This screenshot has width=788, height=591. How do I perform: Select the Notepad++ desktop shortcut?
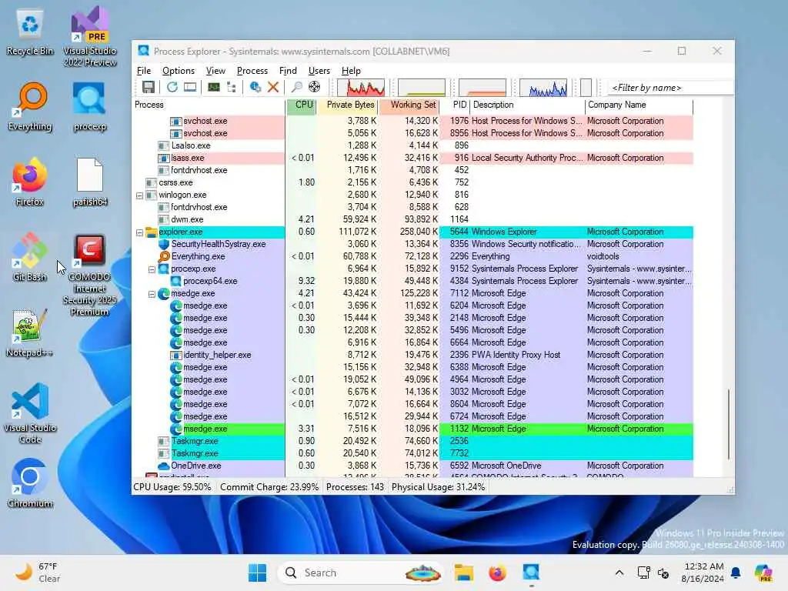pos(30,332)
